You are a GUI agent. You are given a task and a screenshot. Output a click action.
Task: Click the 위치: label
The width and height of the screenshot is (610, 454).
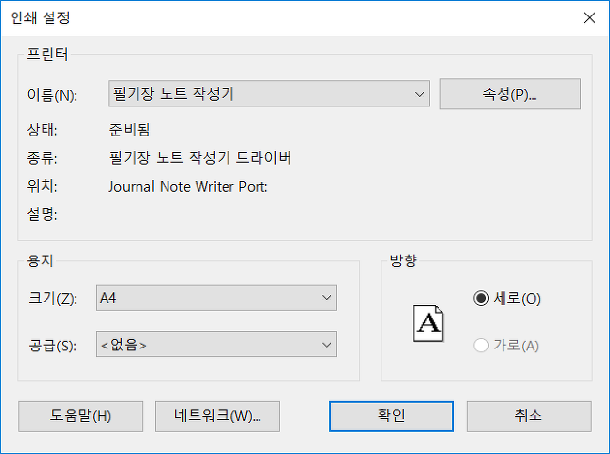coord(42,186)
